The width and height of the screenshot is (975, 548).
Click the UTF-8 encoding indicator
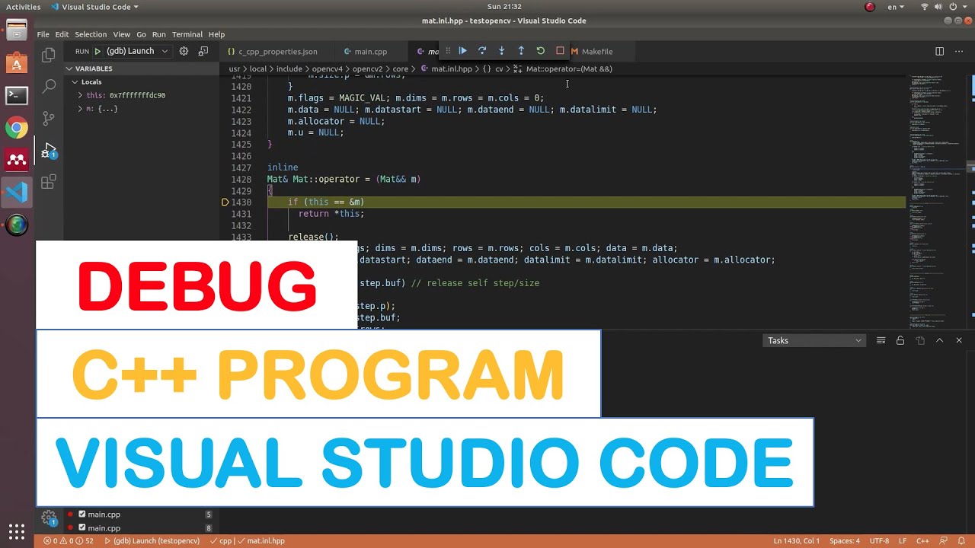[879, 541]
